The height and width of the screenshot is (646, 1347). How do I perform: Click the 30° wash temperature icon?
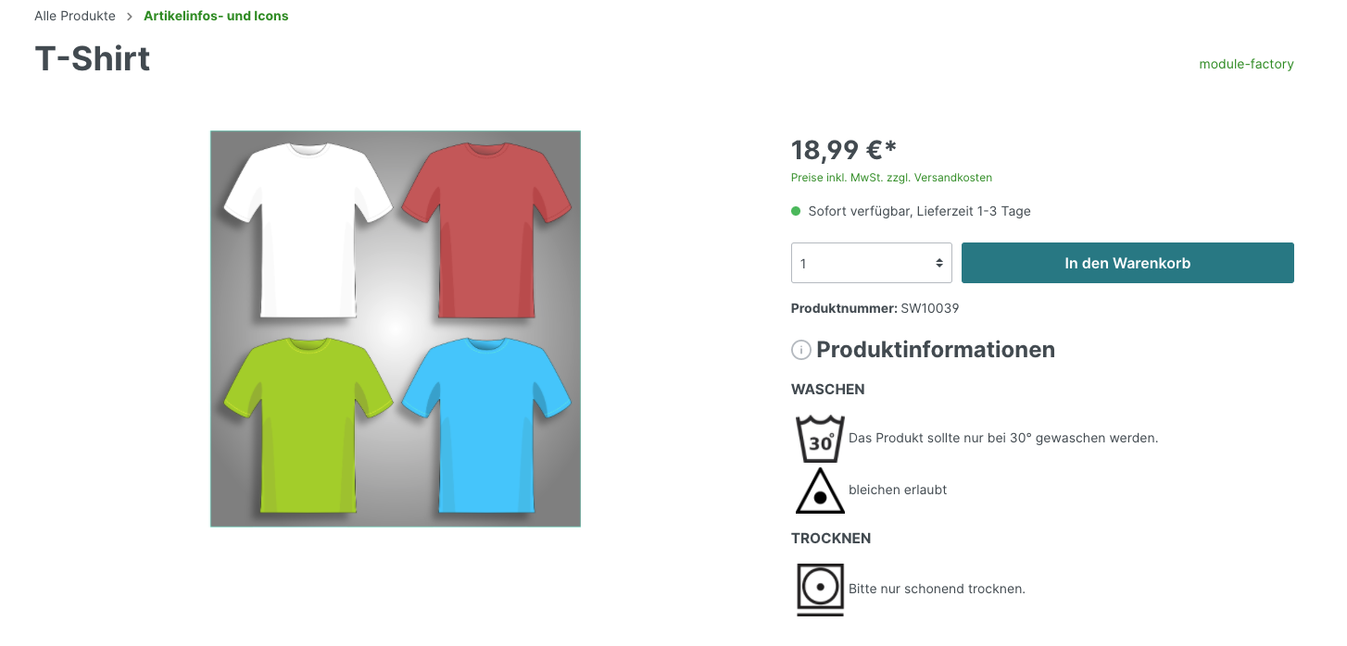(x=820, y=438)
